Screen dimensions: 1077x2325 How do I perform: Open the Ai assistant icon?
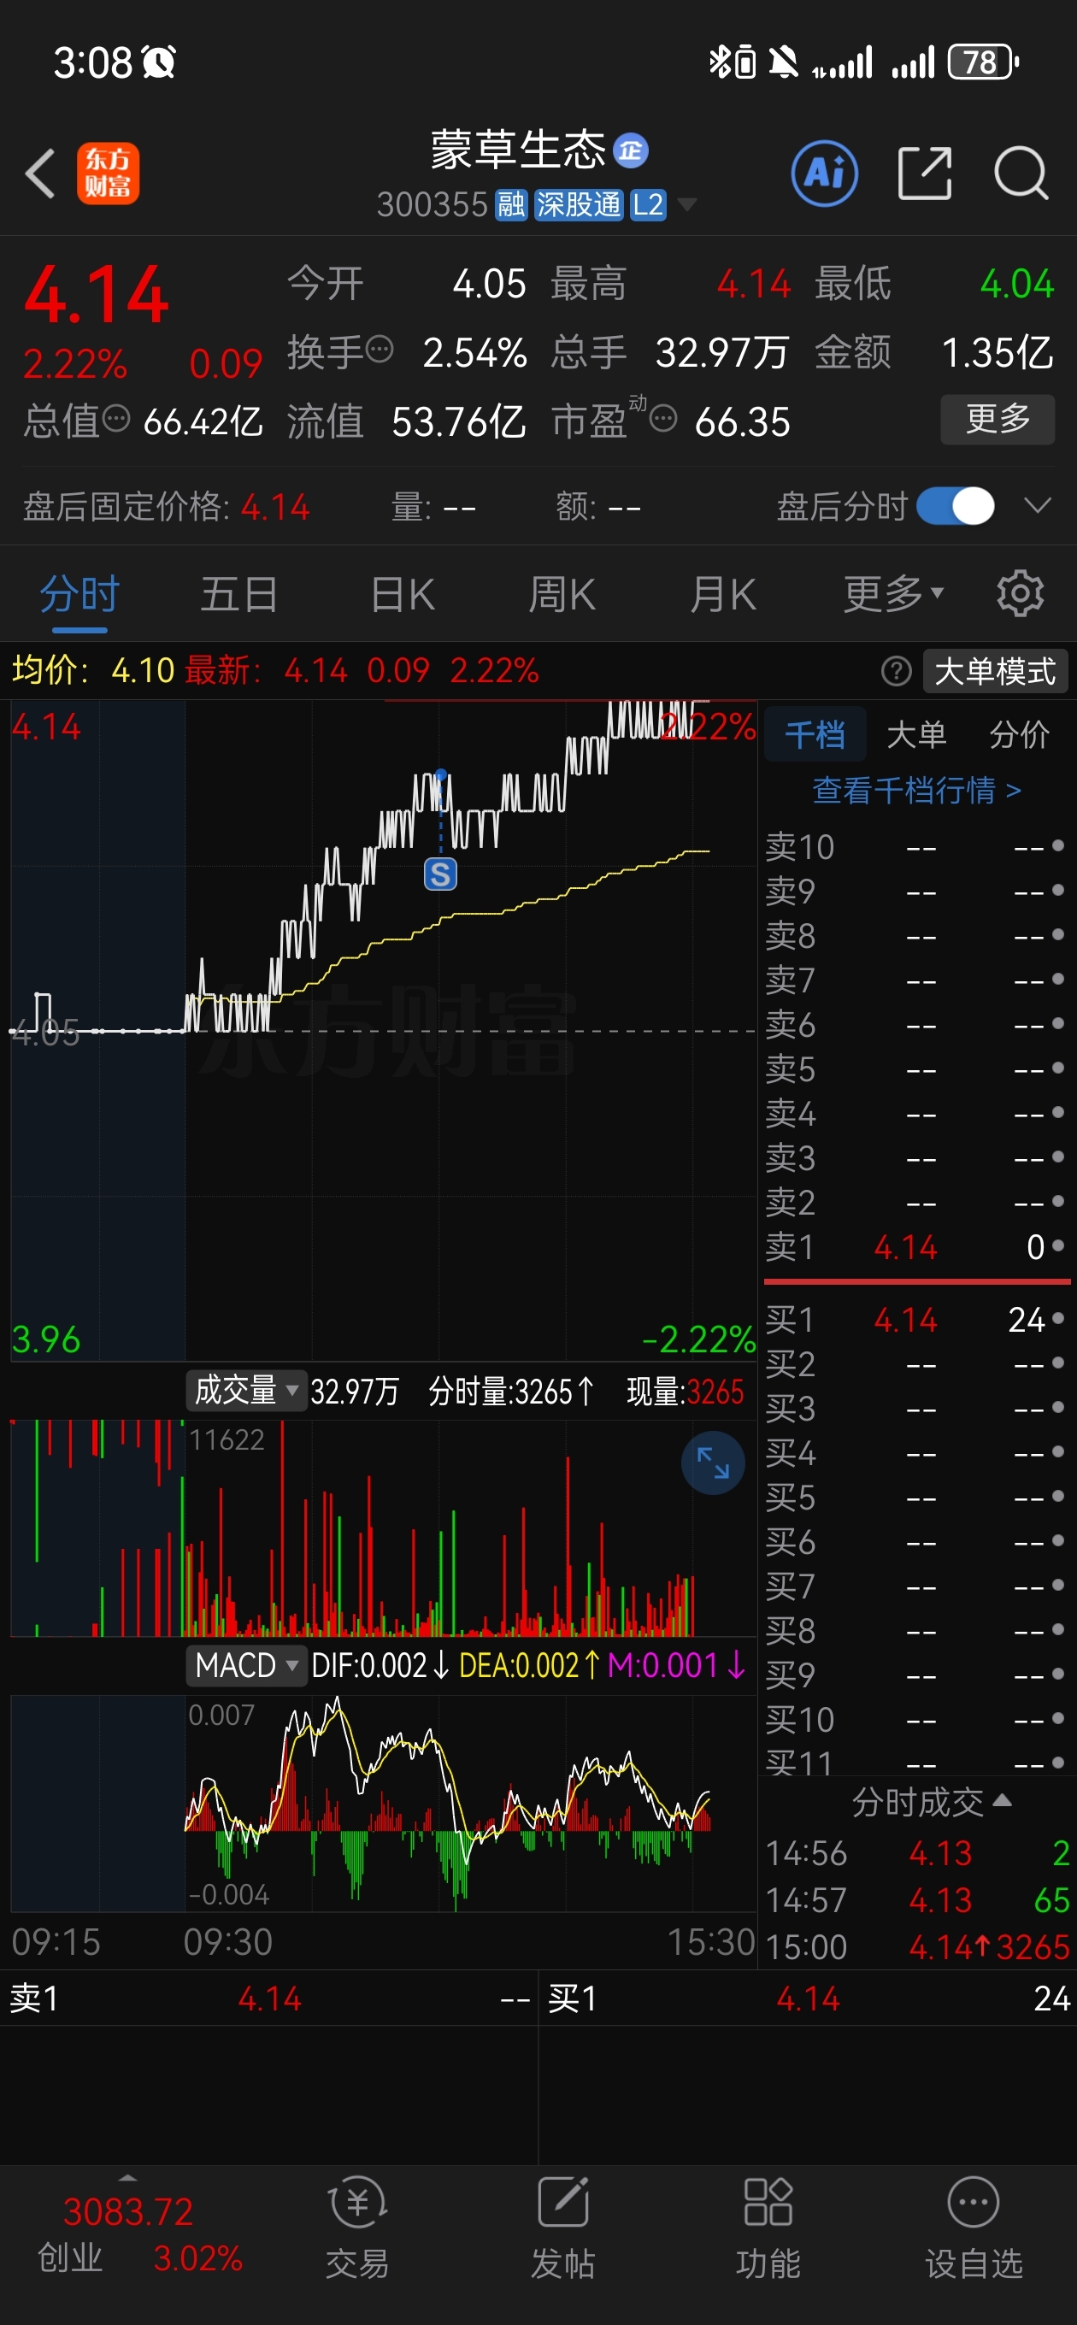click(824, 173)
